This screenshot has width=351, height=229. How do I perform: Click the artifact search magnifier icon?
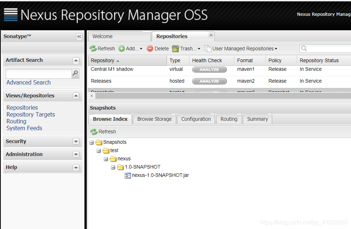tap(76, 73)
